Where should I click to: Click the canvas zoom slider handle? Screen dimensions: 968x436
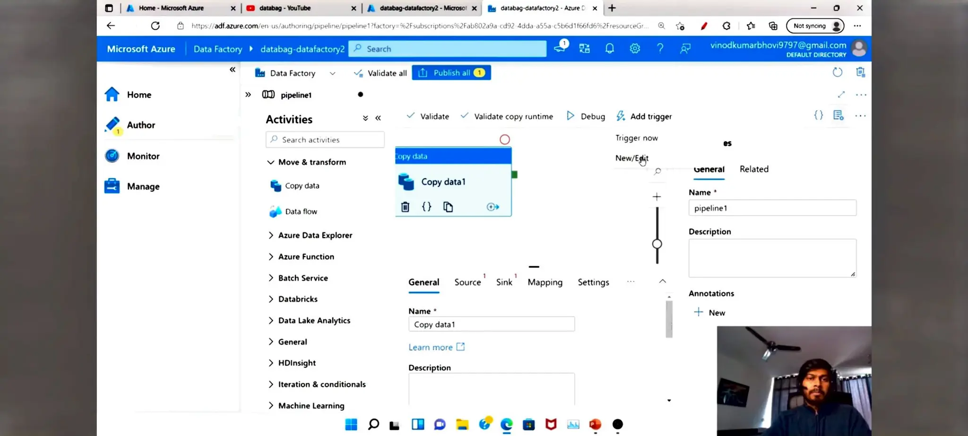[x=657, y=244]
